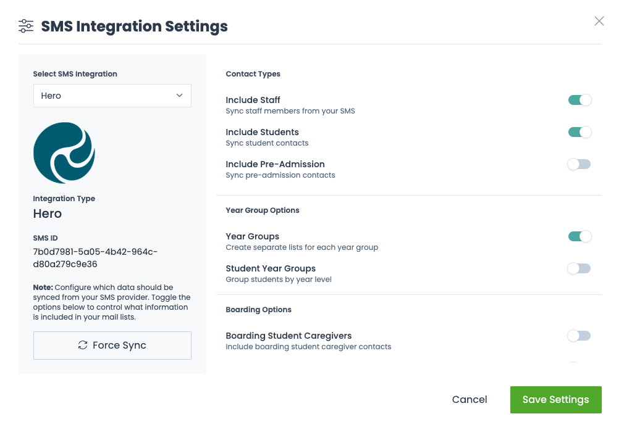
Task: Turn off the Include Students toggle
Action: (580, 132)
